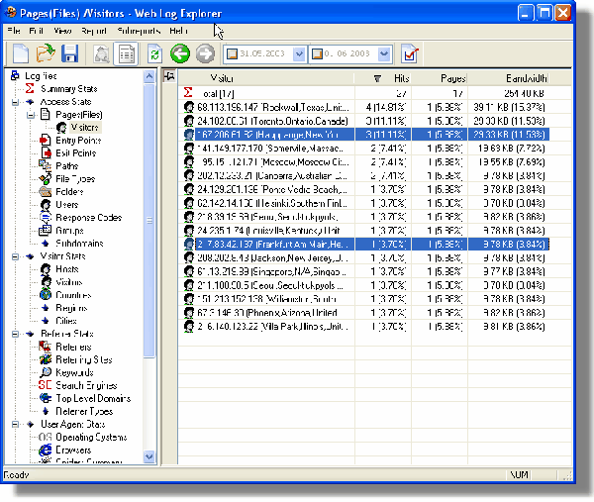Click the Save floppy disk icon
This screenshot has width=594, height=502.
click(70, 54)
